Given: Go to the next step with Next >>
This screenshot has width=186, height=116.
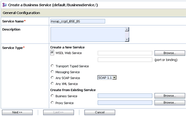Looking at the screenshot, I should click(x=17, y=112).
